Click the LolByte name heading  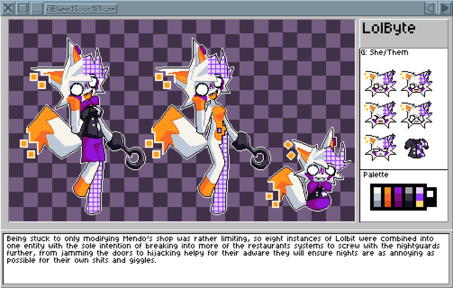[388, 28]
